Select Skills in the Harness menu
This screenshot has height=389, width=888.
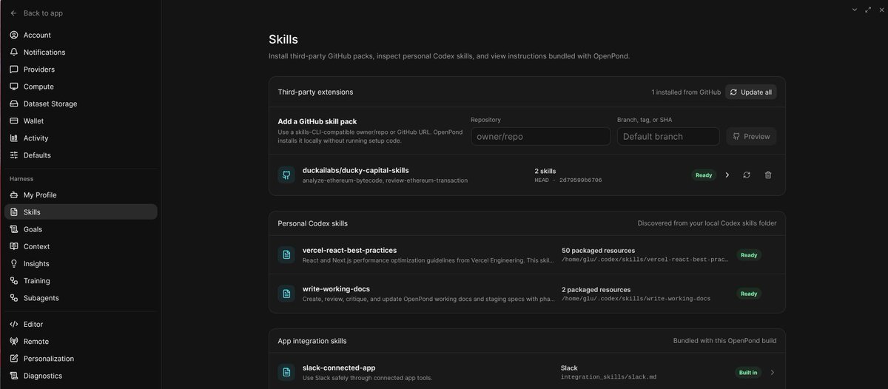[x=81, y=212]
